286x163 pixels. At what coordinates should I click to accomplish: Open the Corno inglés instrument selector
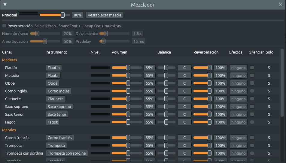(59, 91)
